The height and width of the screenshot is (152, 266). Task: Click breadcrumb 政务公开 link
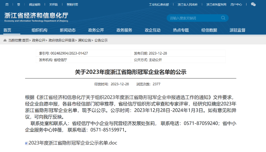coord(39,40)
